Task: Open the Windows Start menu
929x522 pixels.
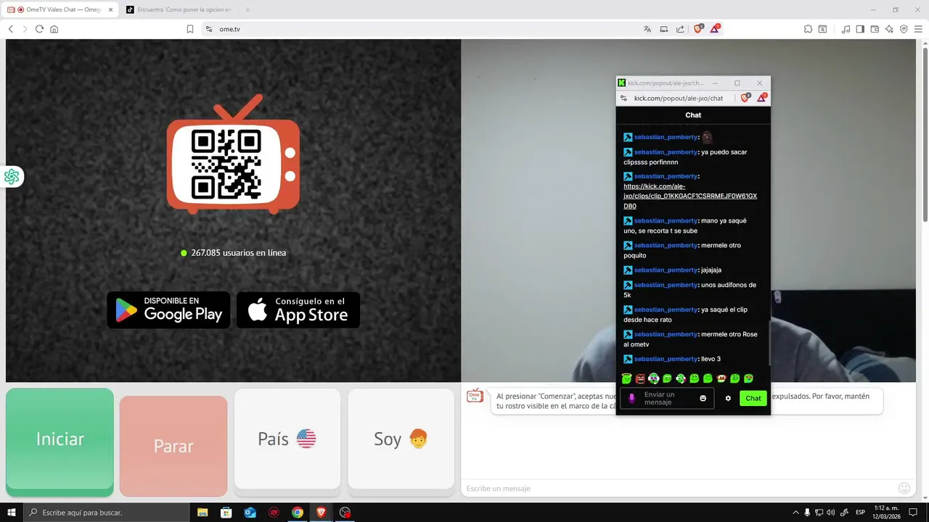Action: pyautogui.click(x=12, y=513)
